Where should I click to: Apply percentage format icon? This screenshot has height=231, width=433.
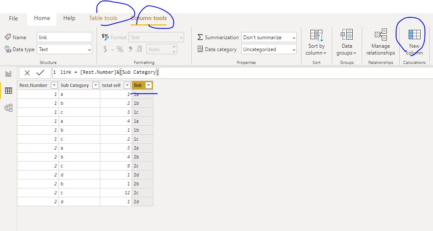[x=120, y=49]
